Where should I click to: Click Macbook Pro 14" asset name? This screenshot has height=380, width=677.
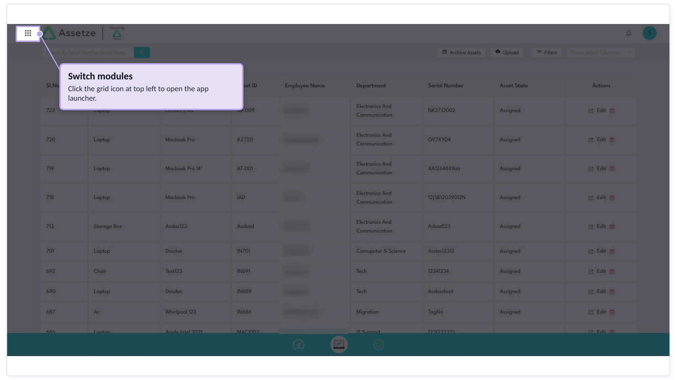184,168
